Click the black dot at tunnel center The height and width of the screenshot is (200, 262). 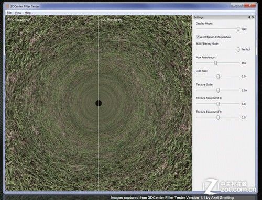tap(99, 103)
